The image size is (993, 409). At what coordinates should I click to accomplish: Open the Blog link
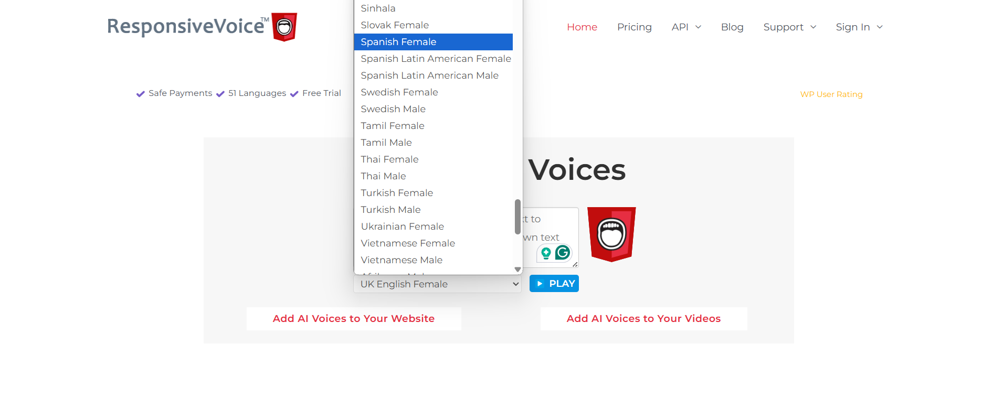click(x=732, y=27)
